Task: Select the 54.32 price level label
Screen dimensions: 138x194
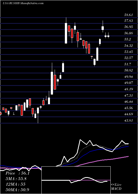Action: [x=129, y=46]
